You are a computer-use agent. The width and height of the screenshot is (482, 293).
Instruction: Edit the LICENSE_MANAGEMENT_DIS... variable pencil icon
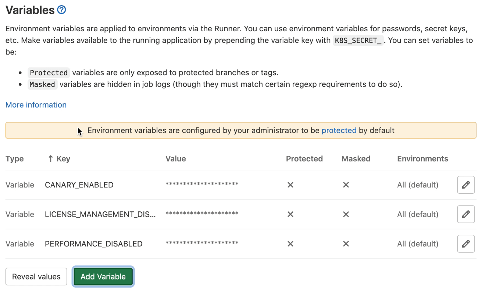(466, 214)
